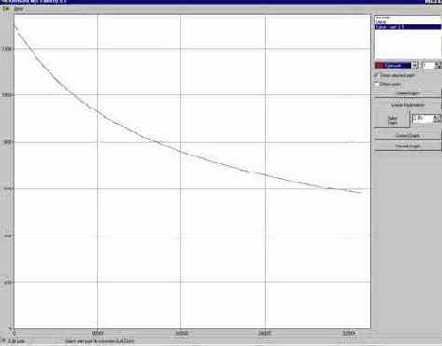The height and width of the screenshot is (346, 442).
Task: Click the small numeric field next to dropdown
Action: pos(428,65)
